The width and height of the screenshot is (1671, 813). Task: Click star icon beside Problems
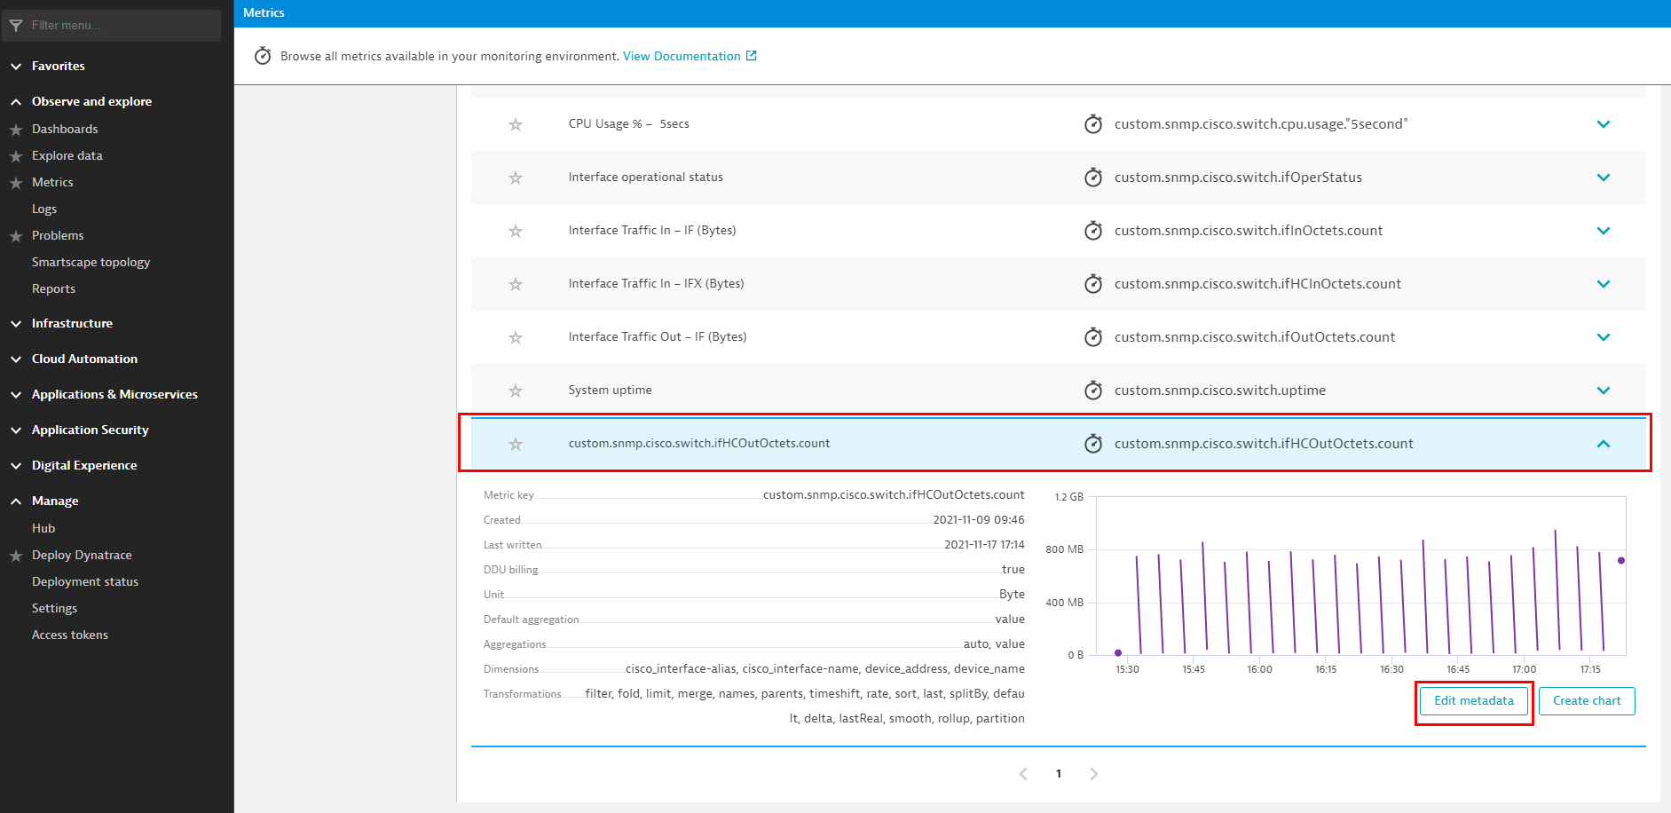[x=15, y=236]
